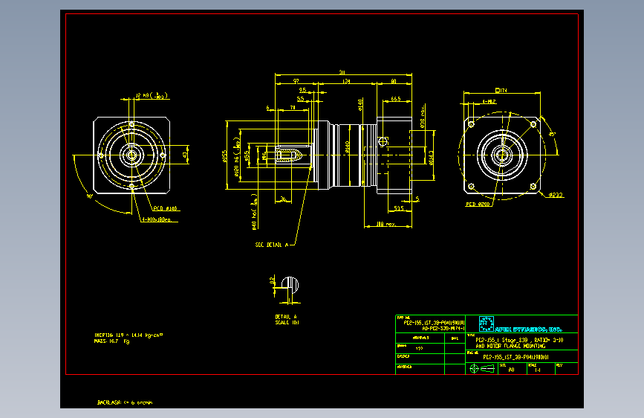Viewport: 644px width, 418px height.
Task: Select the ø155 diameter dimension
Action: point(224,156)
